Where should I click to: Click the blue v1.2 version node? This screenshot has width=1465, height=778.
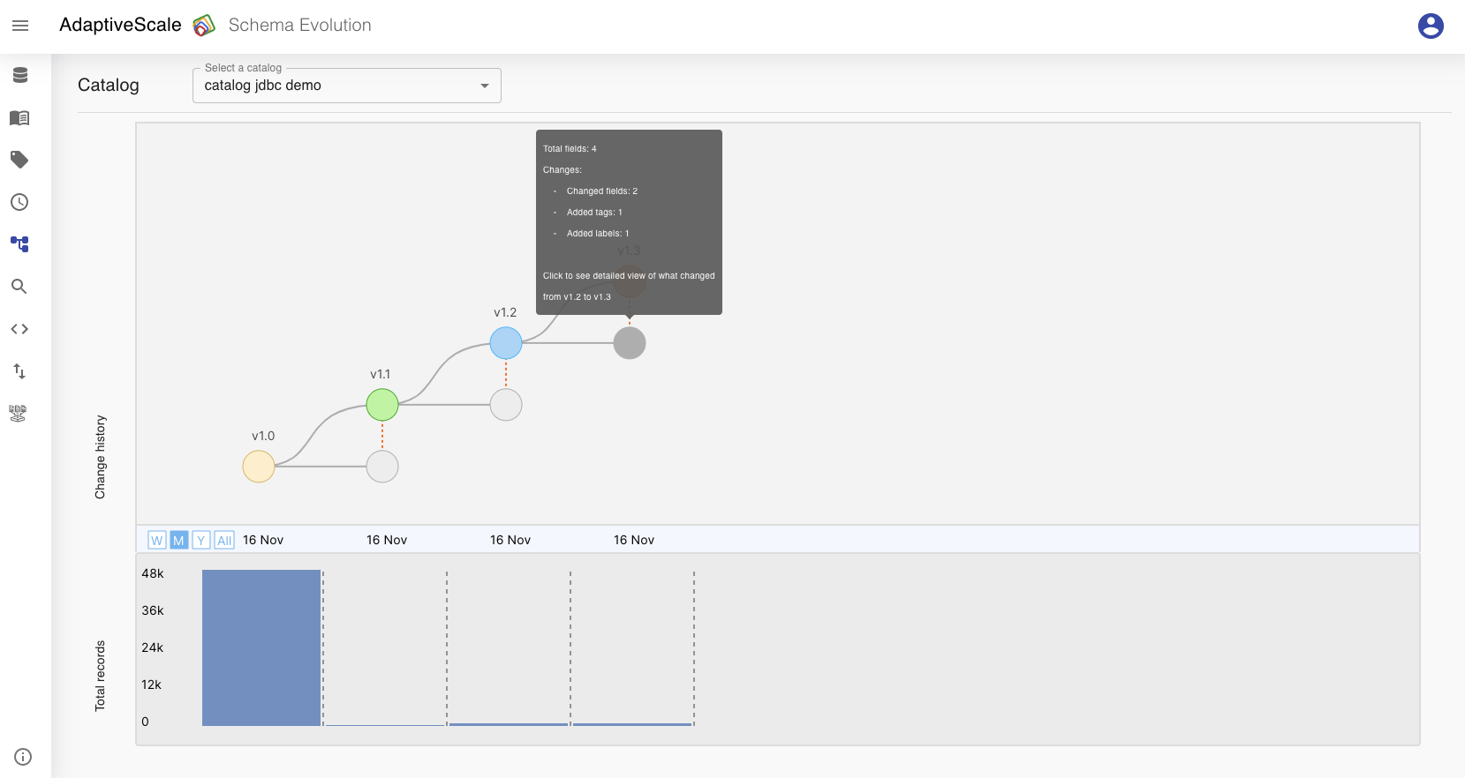tap(506, 343)
